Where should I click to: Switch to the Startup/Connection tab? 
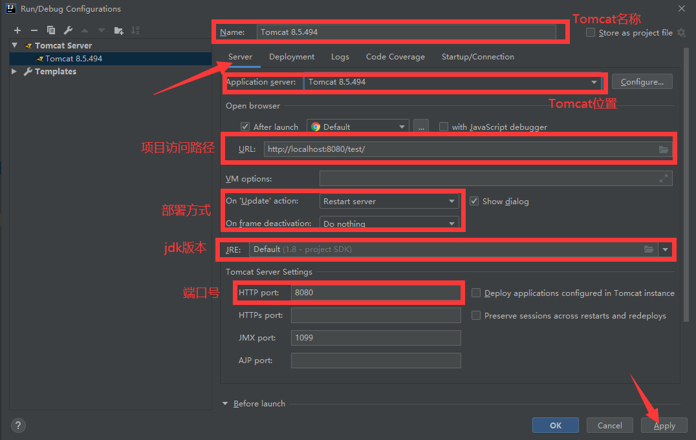(x=477, y=57)
